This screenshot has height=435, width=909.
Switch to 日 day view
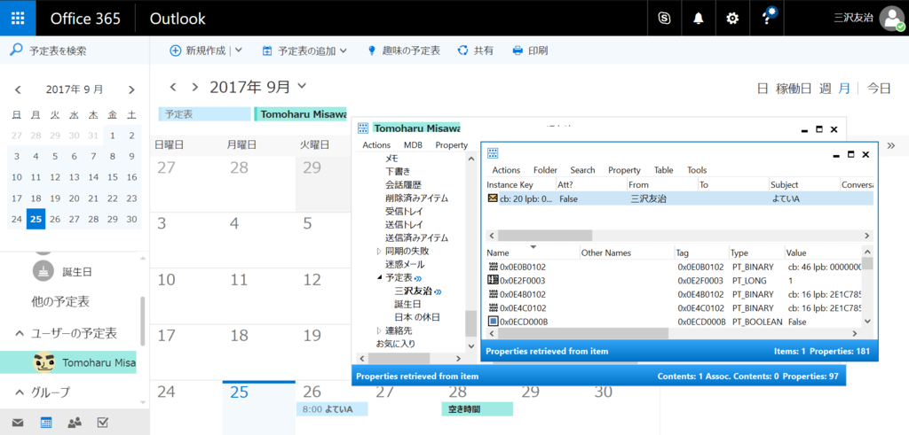click(763, 89)
